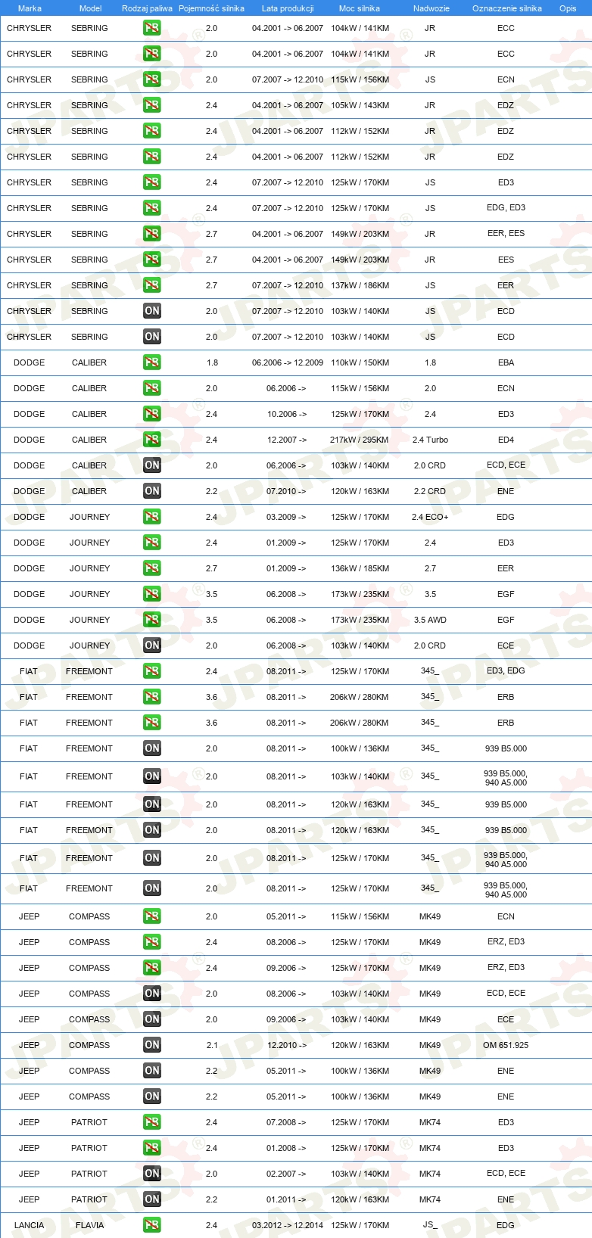Click the 03.2012 -> 12.2014 production years
Screen dimensions: 592x1238
pyautogui.click(x=288, y=1225)
